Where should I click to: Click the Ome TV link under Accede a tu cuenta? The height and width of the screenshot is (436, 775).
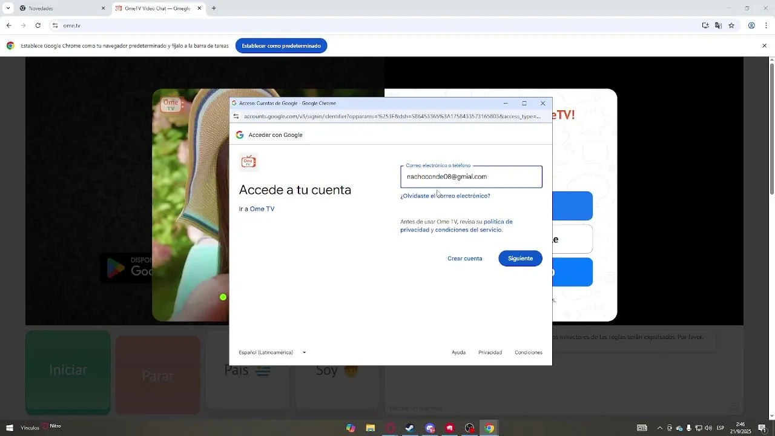pyautogui.click(x=262, y=209)
